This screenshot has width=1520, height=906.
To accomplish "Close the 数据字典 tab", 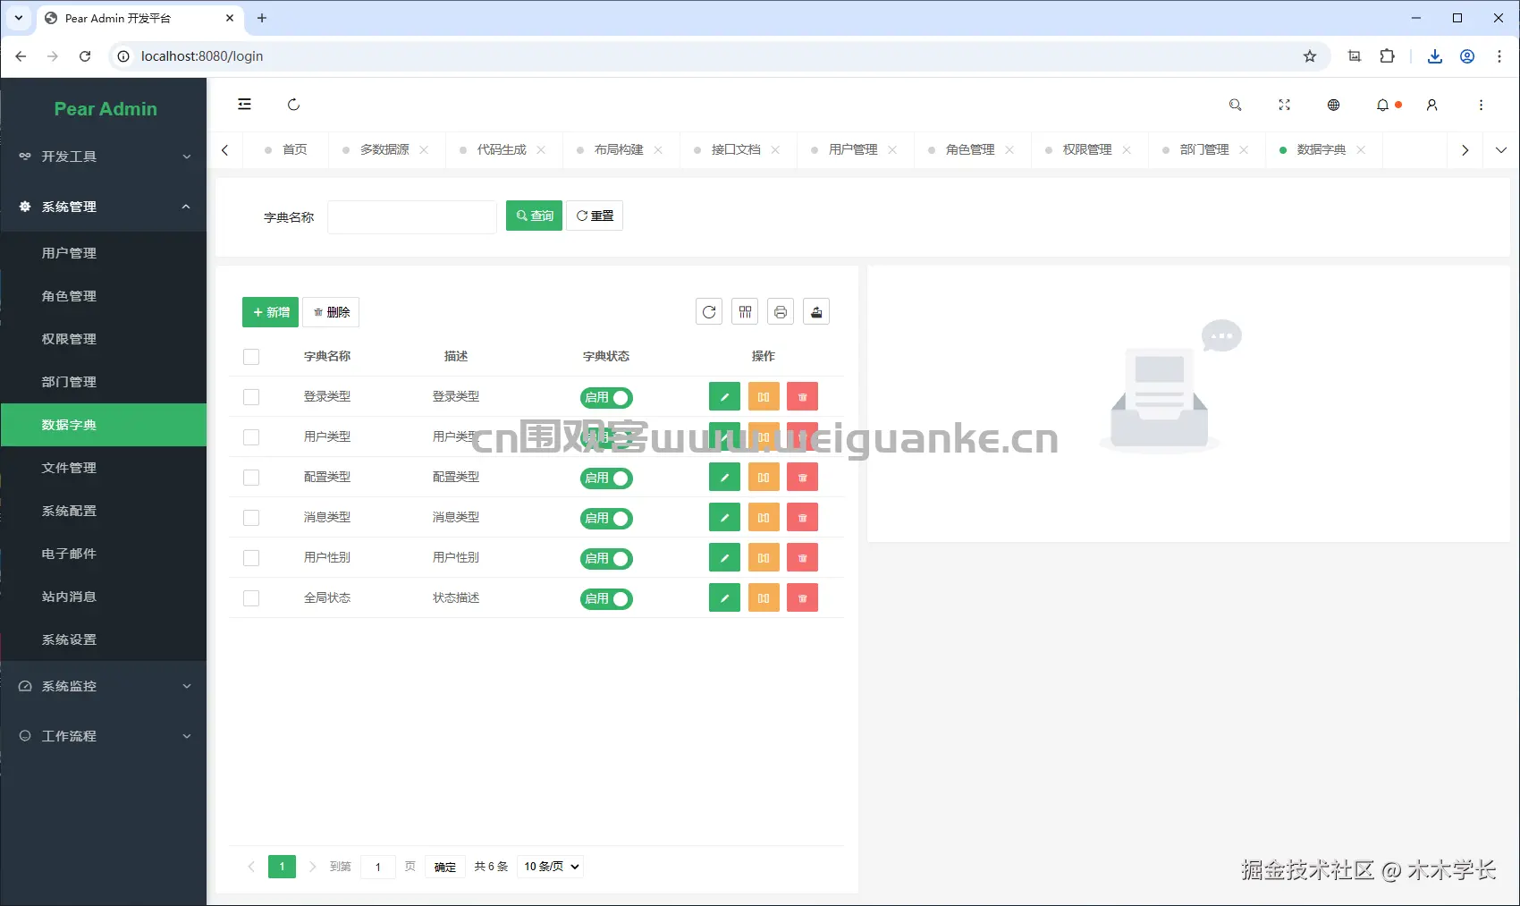I will click(x=1361, y=150).
